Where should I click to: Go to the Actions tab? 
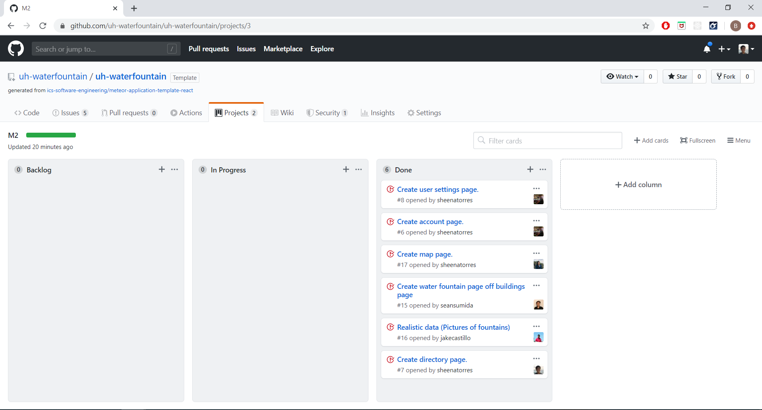(186, 113)
